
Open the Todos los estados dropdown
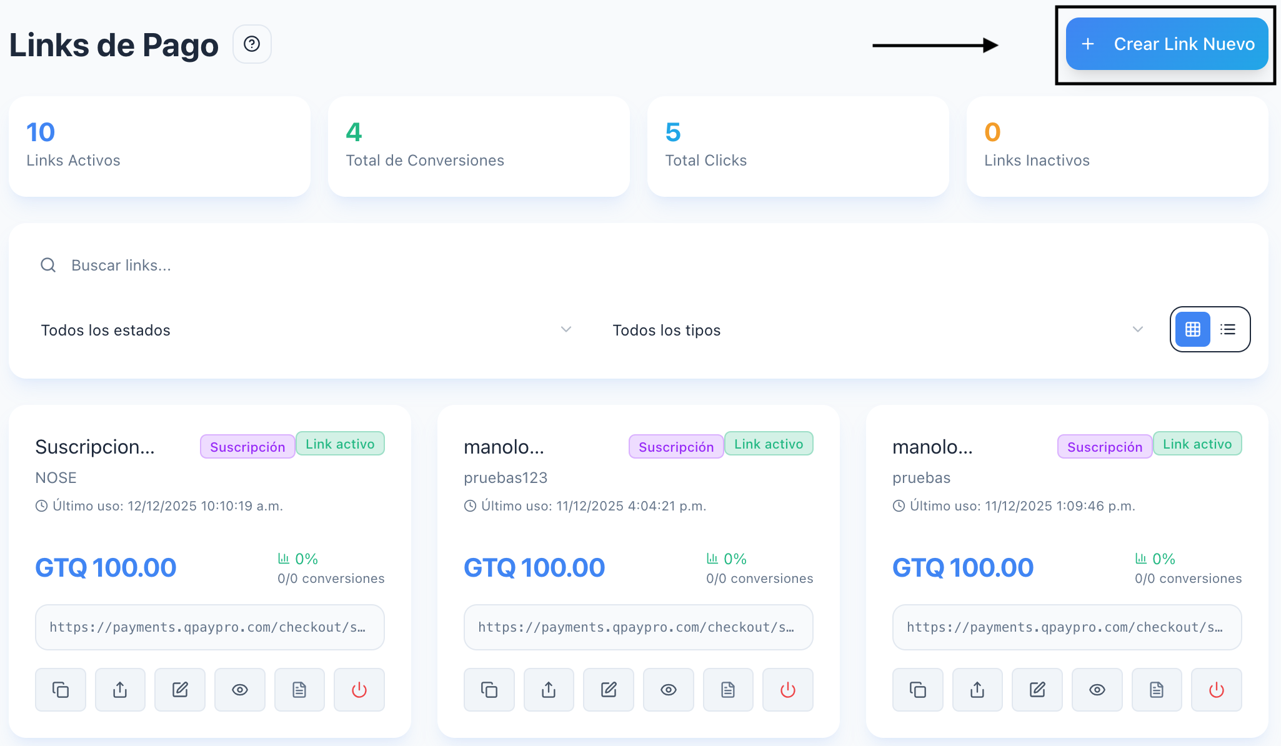pyautogui.click(x=306, y=330)
